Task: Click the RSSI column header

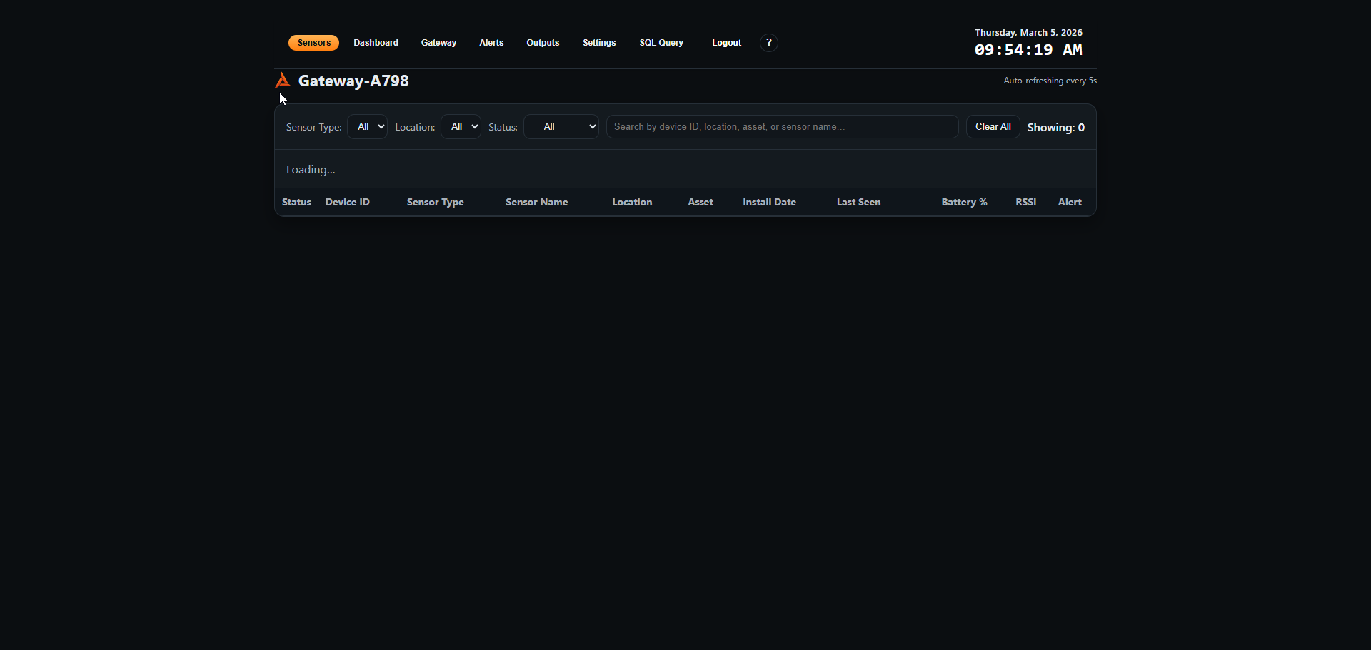Action: [x=1025, y=203]
